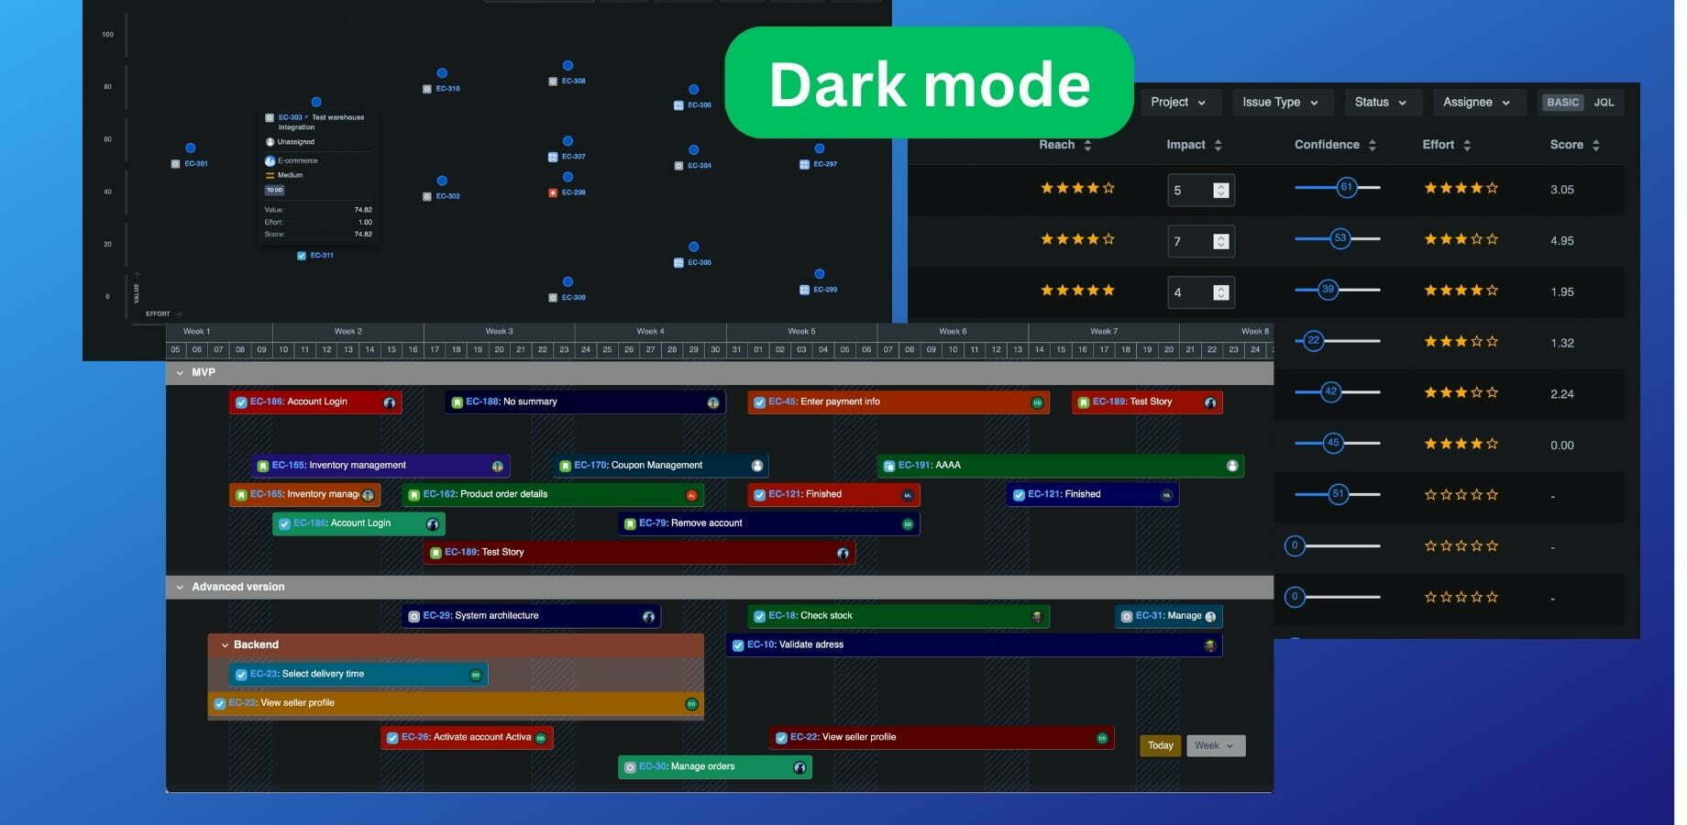
Task: Click the Confidence slider handle at 53
Action: [1340, 238]
